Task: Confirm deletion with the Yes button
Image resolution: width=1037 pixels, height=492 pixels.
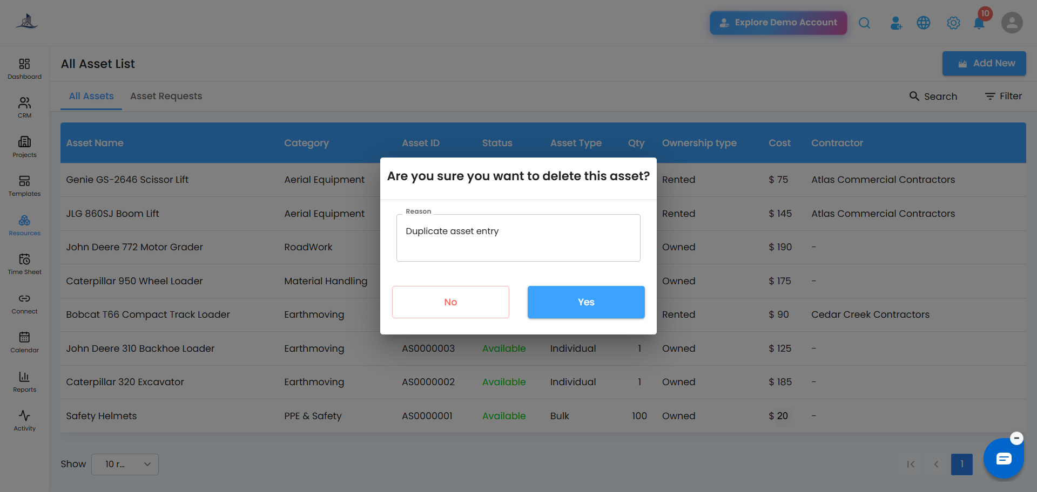Action: click(x=586, y=302)
